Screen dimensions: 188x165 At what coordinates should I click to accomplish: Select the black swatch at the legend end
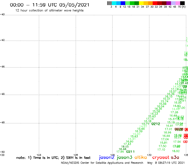pyautogui.click(x=182, y=3)
